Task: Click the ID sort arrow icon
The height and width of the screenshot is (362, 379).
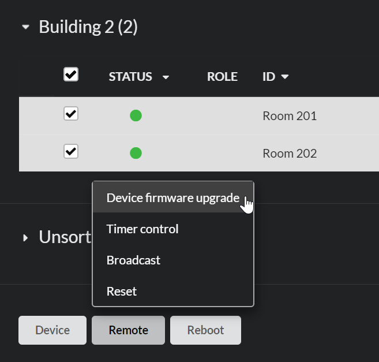Action: coord(285,77)
